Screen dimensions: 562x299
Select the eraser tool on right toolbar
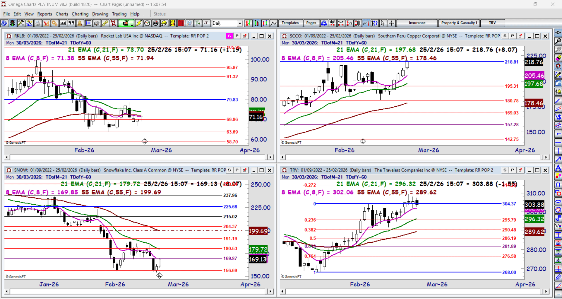[x=558, y=58]
